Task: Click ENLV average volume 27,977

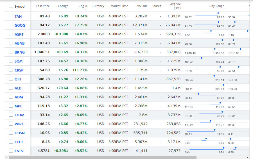Action: point(174,151)
